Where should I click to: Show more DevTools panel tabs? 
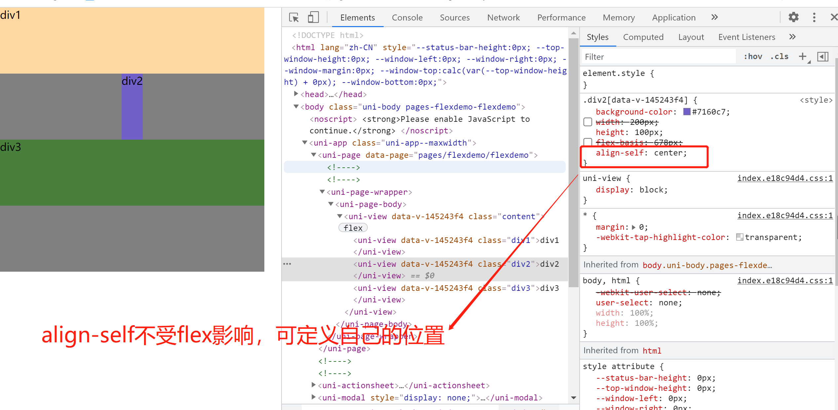pos(714,17)
